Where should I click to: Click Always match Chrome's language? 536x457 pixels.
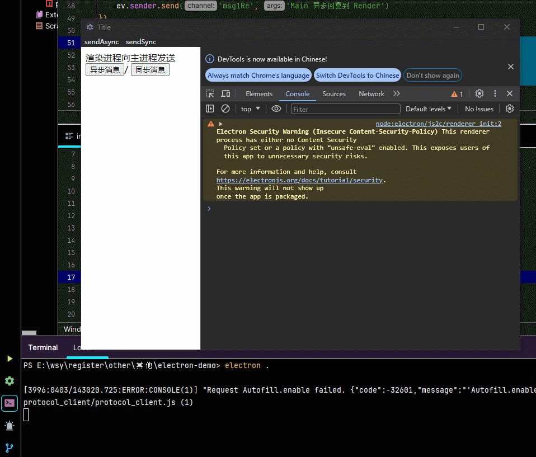click(258, 76)
